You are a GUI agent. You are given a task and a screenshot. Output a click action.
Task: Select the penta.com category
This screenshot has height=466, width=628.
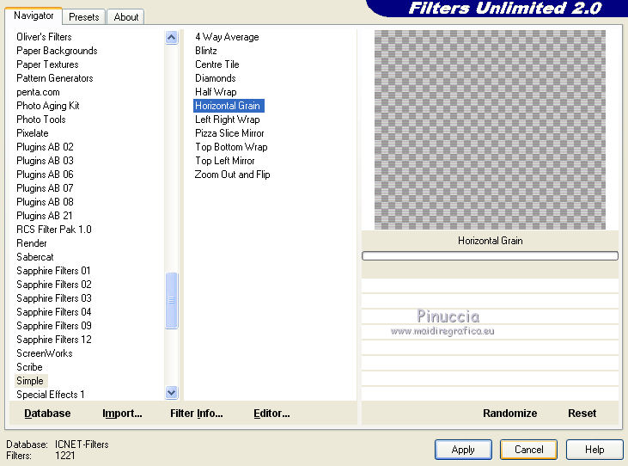click(x=38, y=92)
